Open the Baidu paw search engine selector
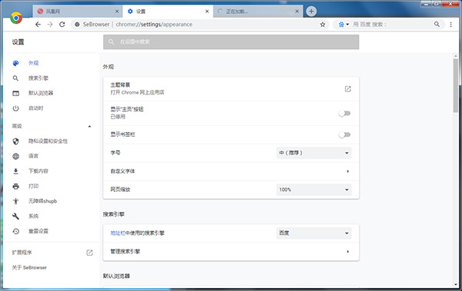Viewport: 462px width, 291px height. click(343, 25)
